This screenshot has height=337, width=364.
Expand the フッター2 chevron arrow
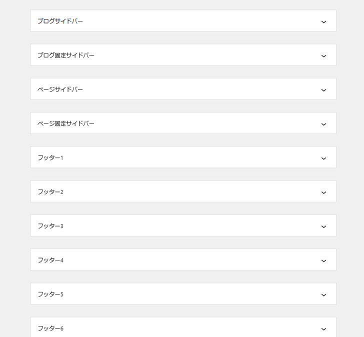[323, 192]
